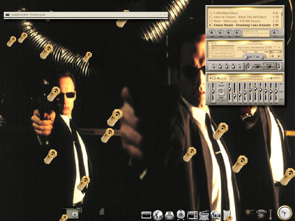Open the MISC options menu in playlist
Screen dimensions: 295x221
[x=237, y=33]
